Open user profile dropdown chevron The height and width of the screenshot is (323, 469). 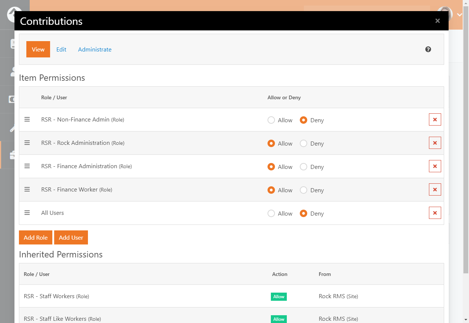point(460,15)
